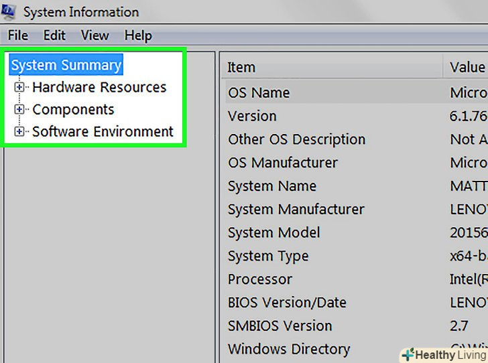
Task: Select the Version row
Action: (357, 116)
